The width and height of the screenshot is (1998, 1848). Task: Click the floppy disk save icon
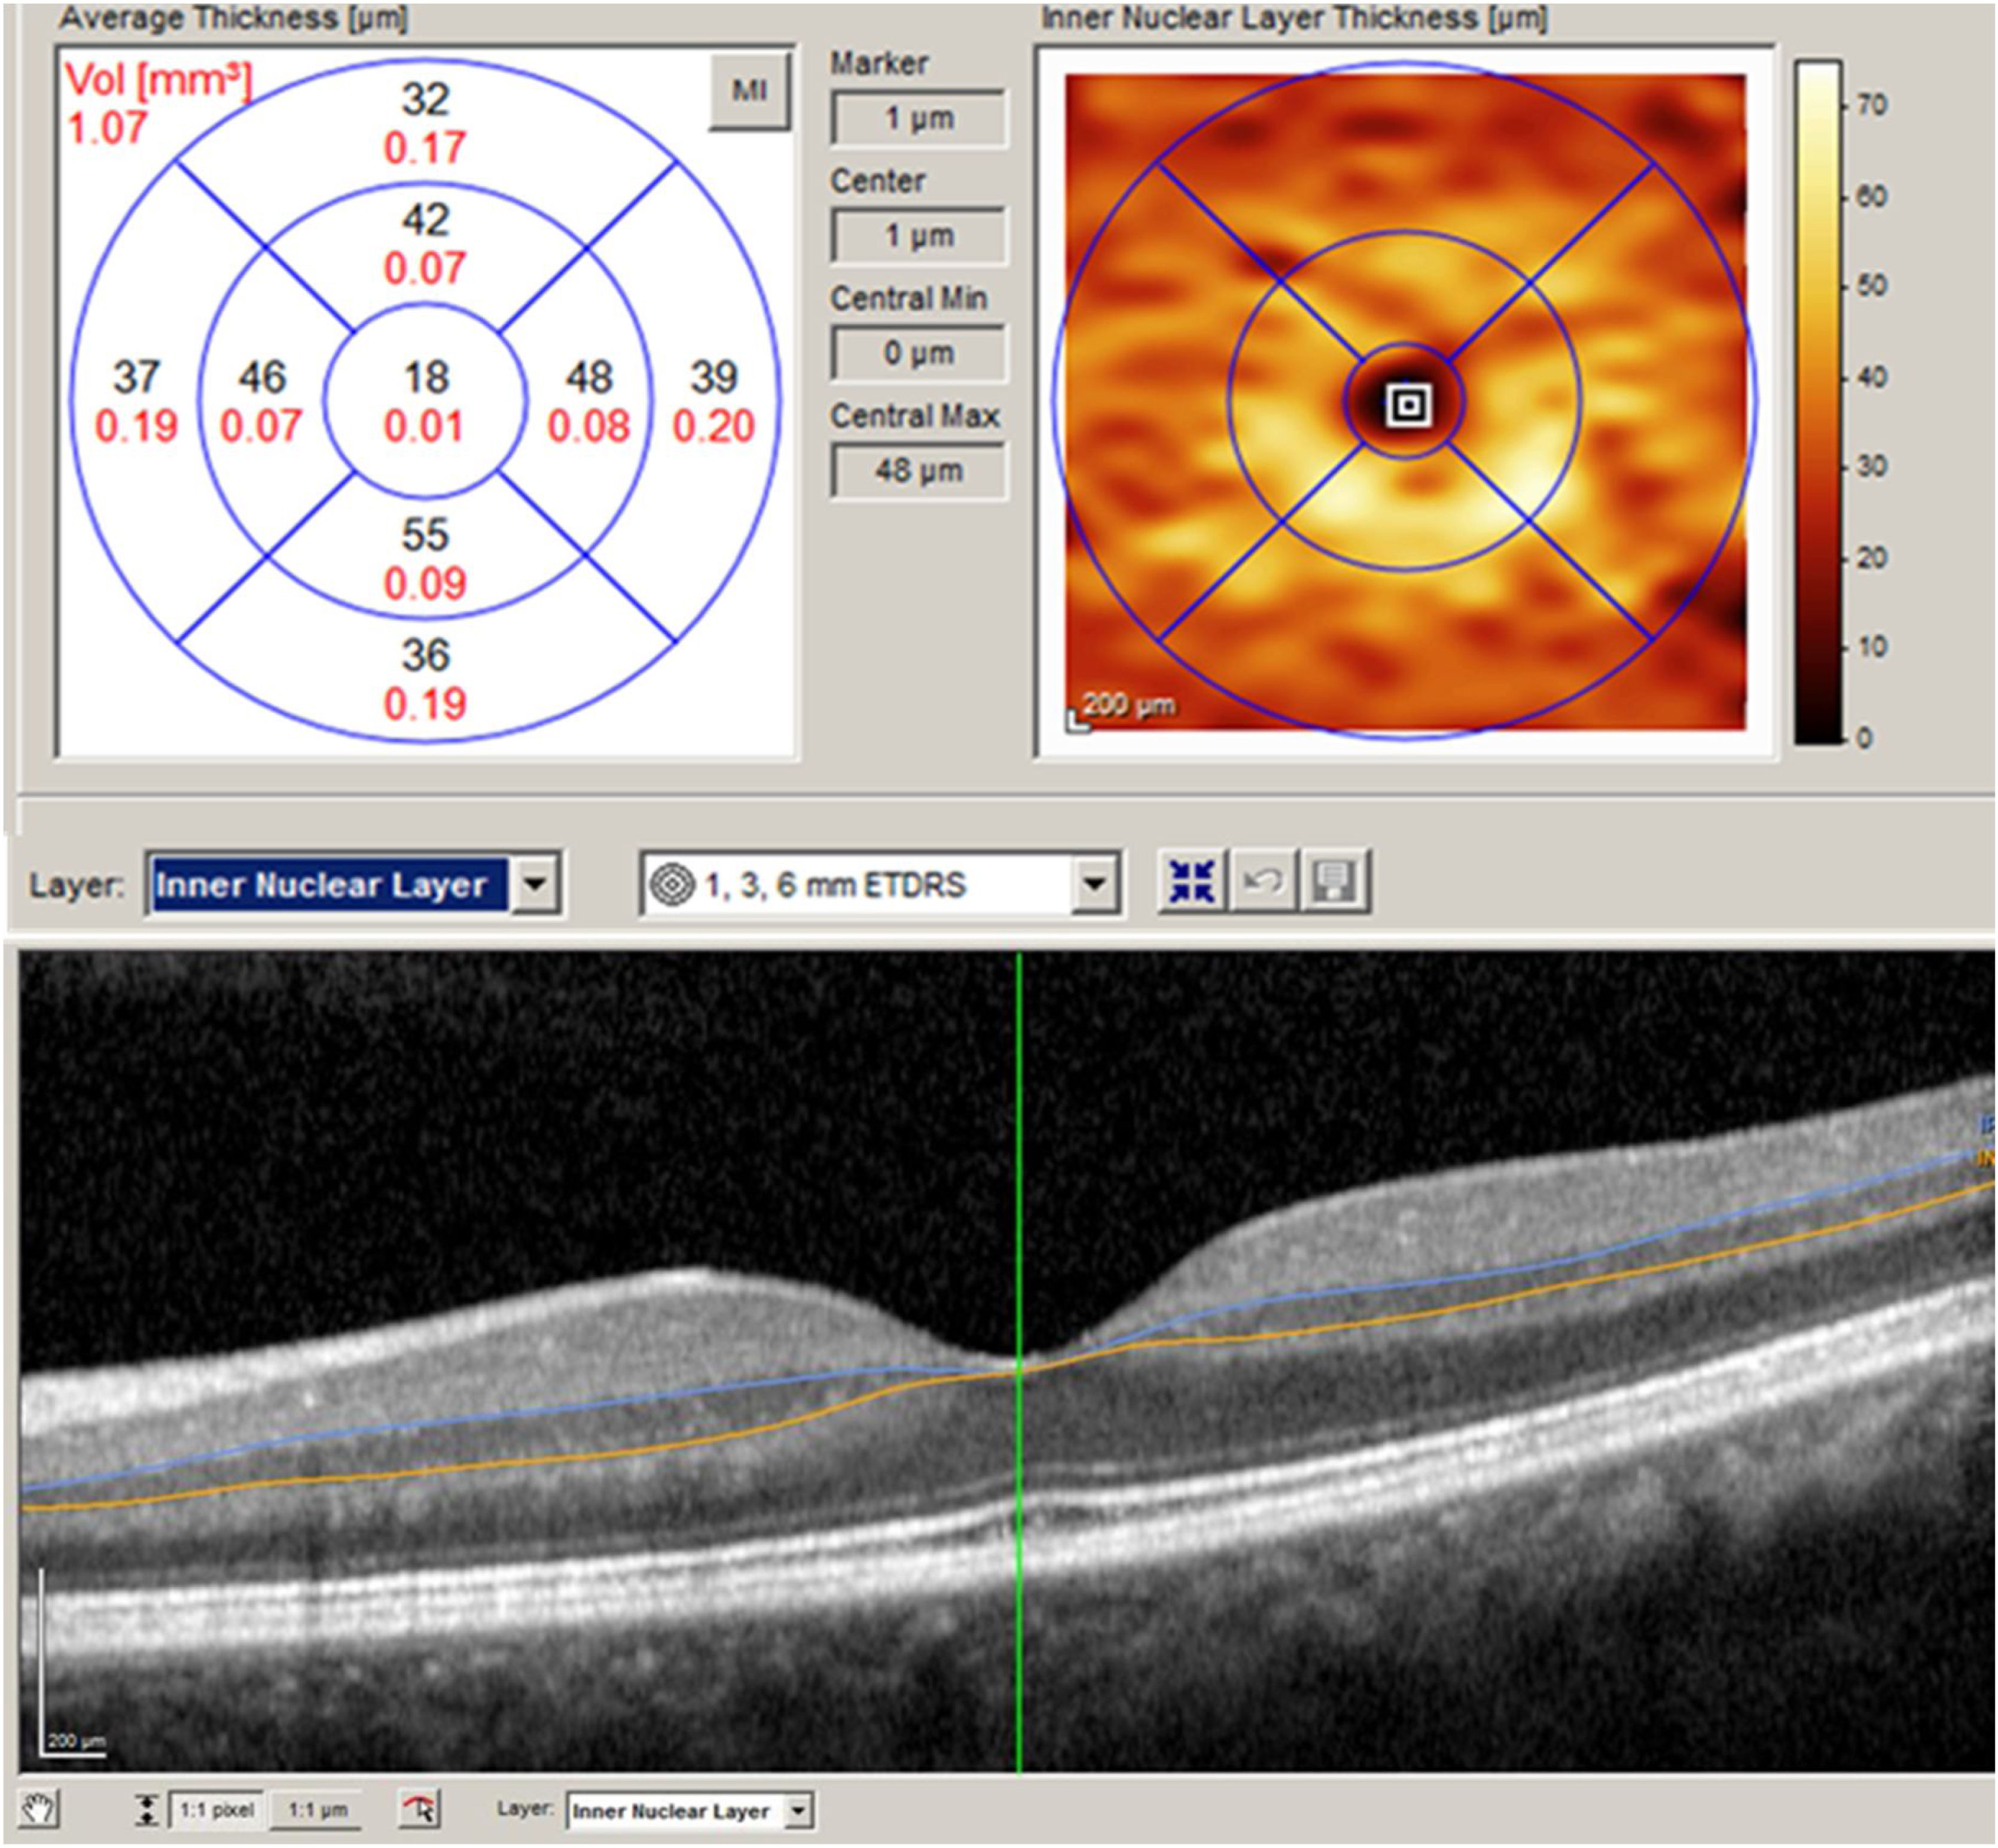click(x=1334, y=882)
